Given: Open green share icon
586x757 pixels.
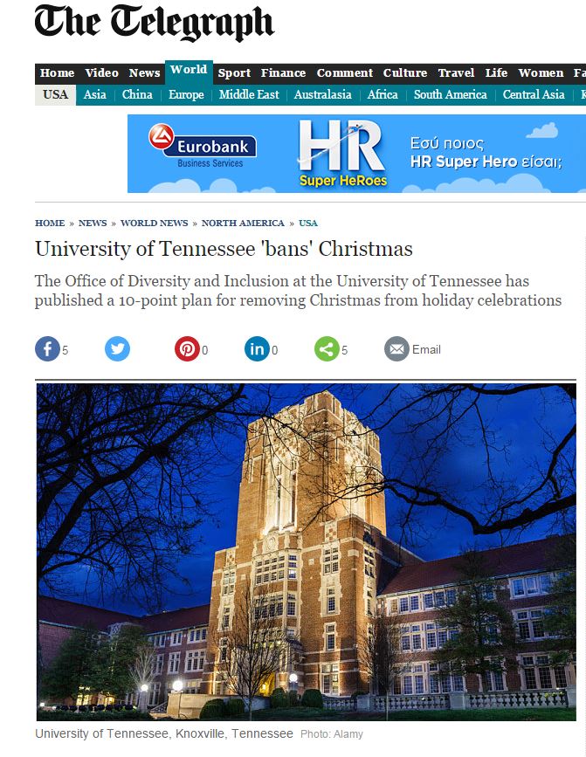Looking at the screenshot, I should [327, 348].
